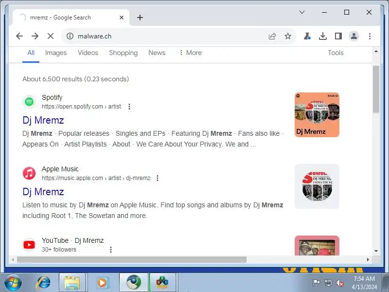The image size is (389, 292).
Task: Open the Windows Start menu orb
Action: [13, 283]
